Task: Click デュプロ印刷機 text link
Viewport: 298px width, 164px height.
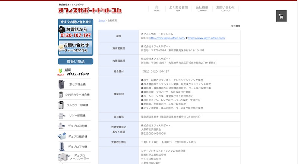Action: 77,126
